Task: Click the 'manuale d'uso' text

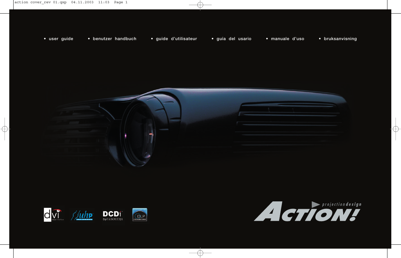Action: (x=288, y=39)
